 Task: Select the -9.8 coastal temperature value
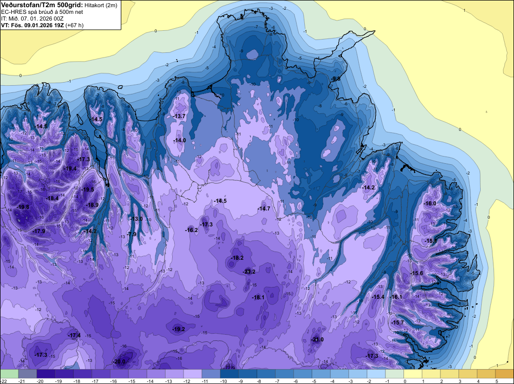point(336,79)
